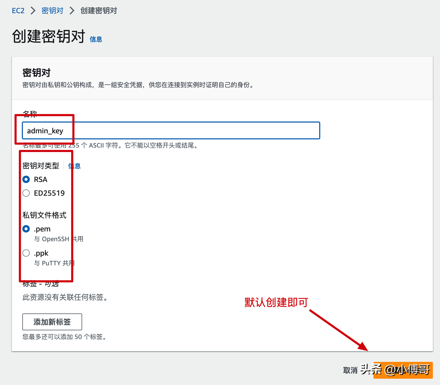Open the 信息 link beside page title
The width and height of the screenshot is (440, 385).
click(96, 39)
